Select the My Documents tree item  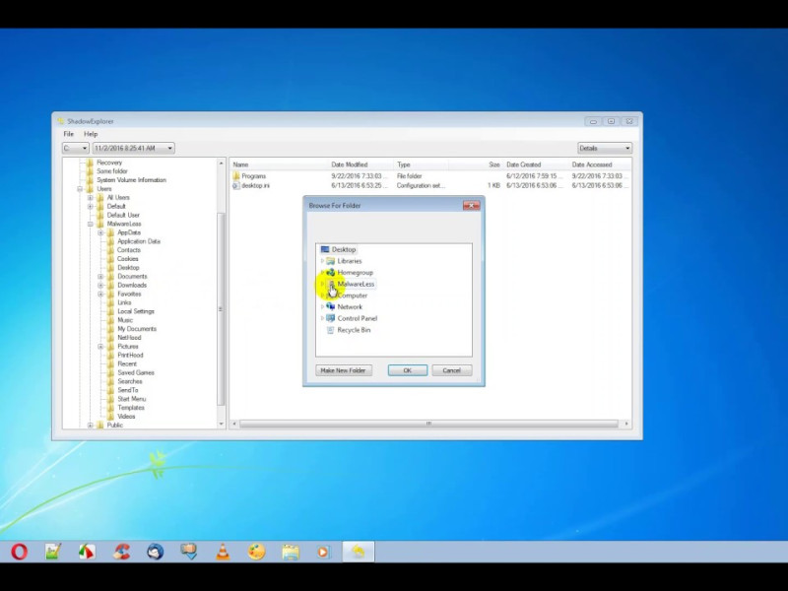point(137,329)
